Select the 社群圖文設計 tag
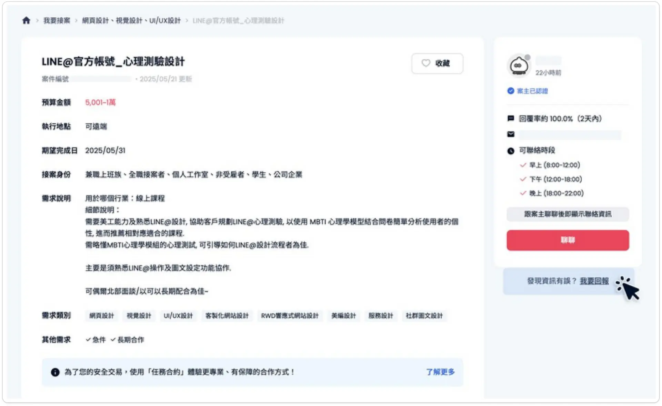This screenshot has height=406, width=662. [x=424, y=316]
